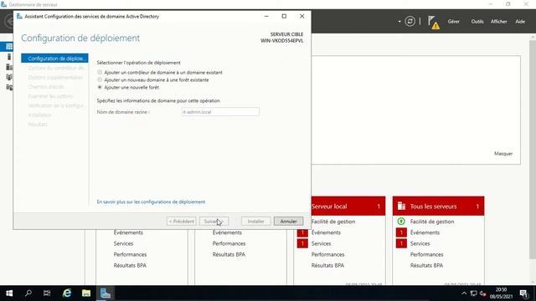Click Résultats BPA in Tous les serveurs tile
This screenshot has width=536, height=301.
pos(426,265)
